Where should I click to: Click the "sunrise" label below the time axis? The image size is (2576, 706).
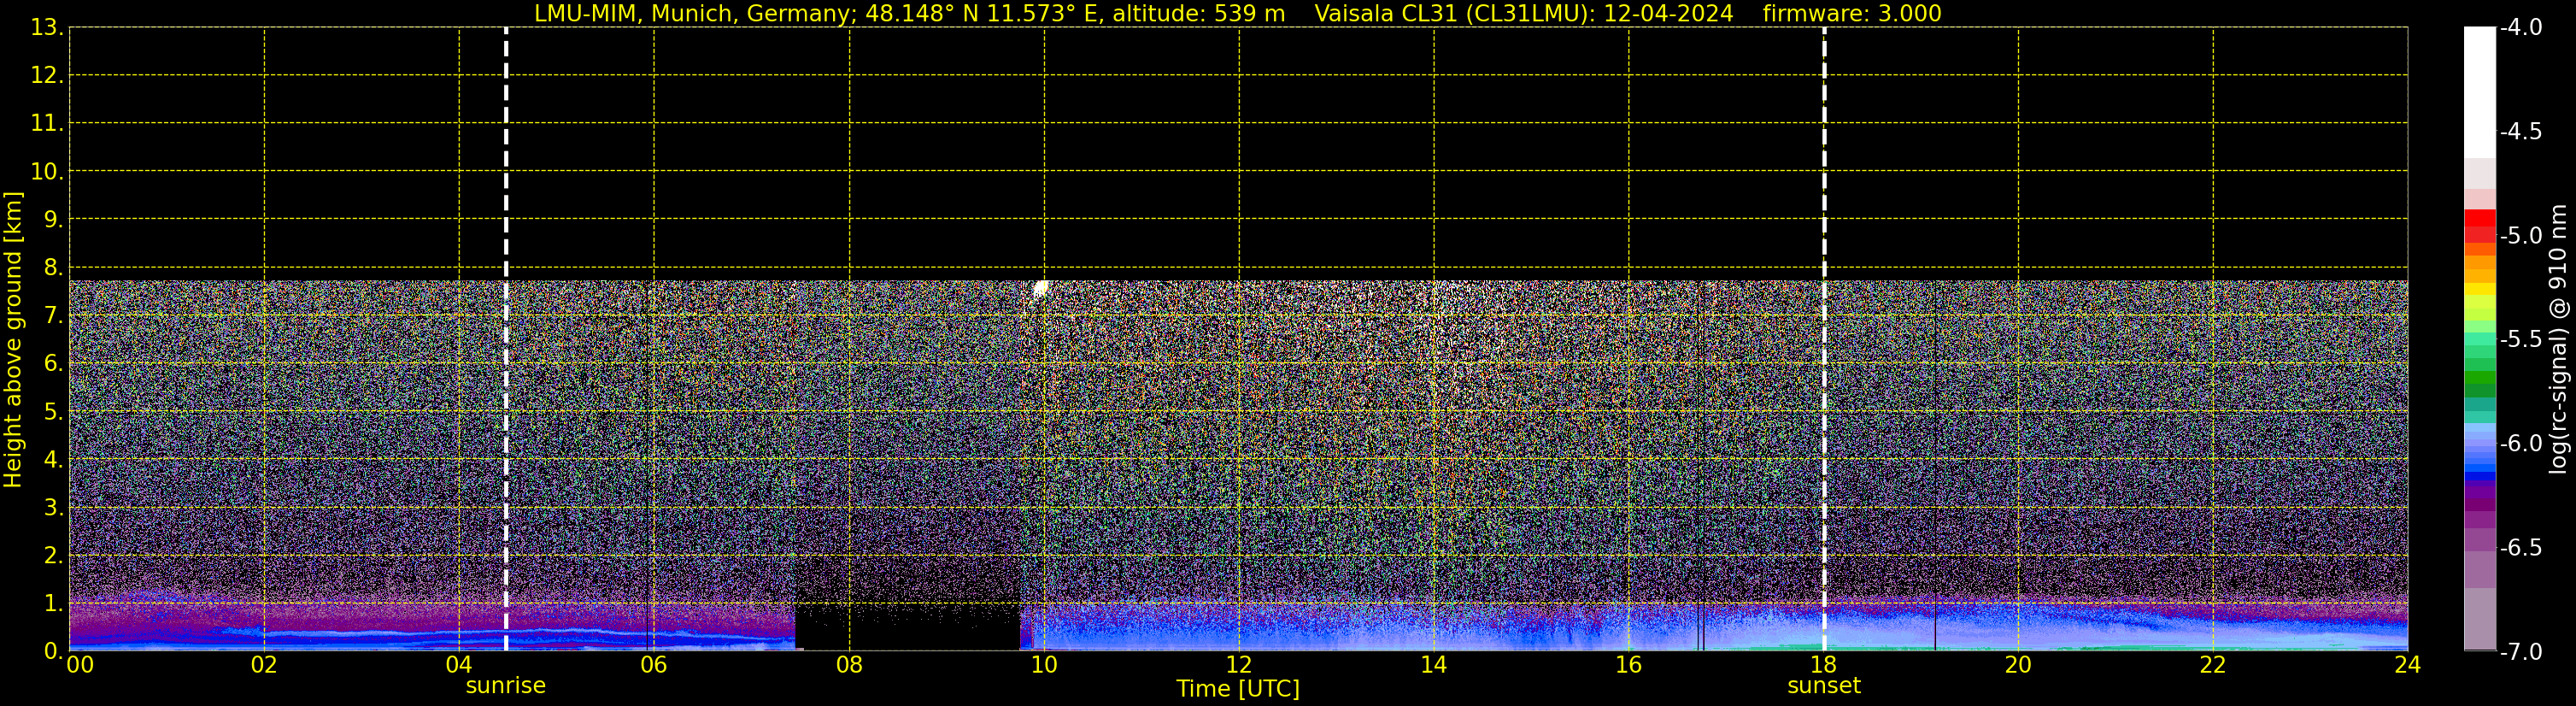point(506,686)
